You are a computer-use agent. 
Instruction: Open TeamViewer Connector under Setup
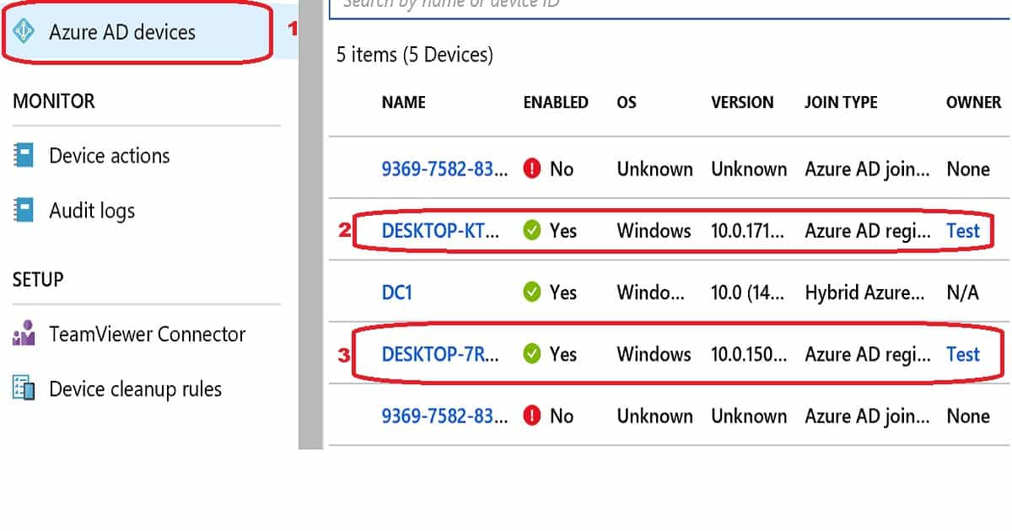[x=148, y=334]
